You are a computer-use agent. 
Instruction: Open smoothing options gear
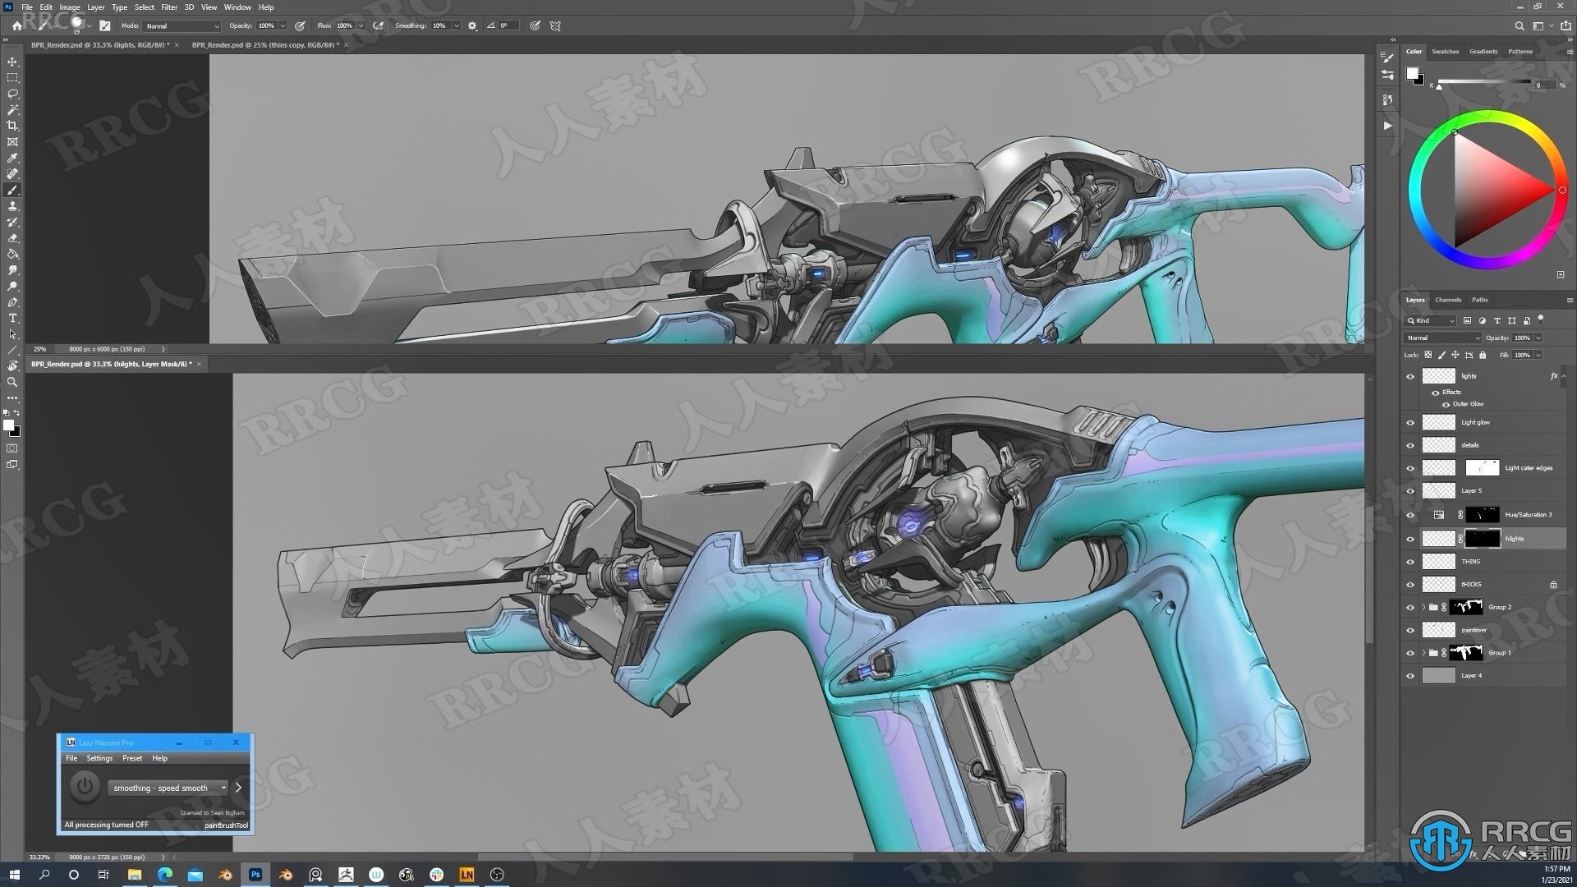pos(472,25)
